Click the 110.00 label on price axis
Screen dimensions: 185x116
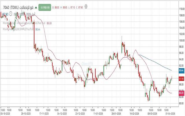click(181, 9)
